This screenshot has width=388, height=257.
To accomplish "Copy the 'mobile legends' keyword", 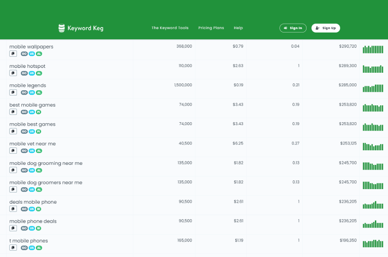I will (13, 93).
